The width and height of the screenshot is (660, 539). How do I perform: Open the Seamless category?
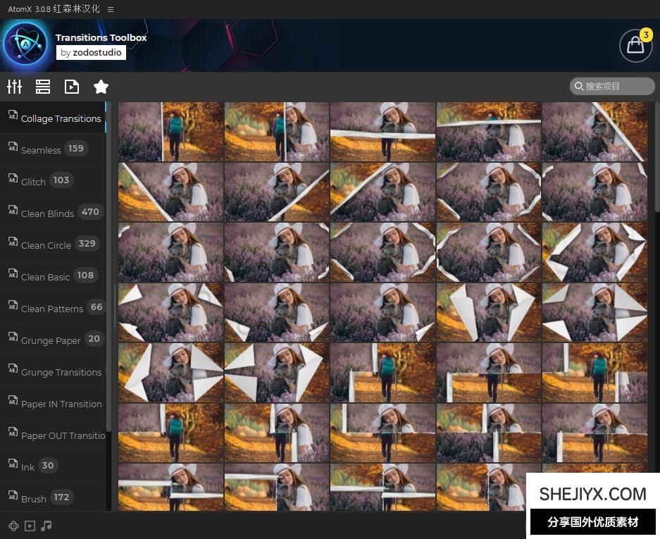[41, 149]
